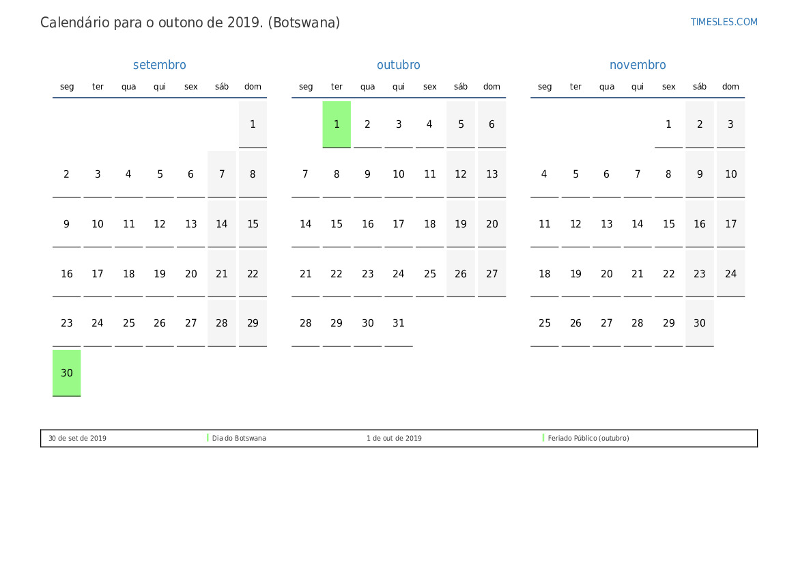The image size is (798, 565).
Task: Click the 30 de set de 2019 legend date
Action: pos(77,439)
